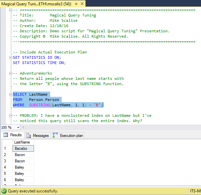The height and width of the screenshot is (195, 201).
Task: Click row header number 3
Action: point(7,161)
